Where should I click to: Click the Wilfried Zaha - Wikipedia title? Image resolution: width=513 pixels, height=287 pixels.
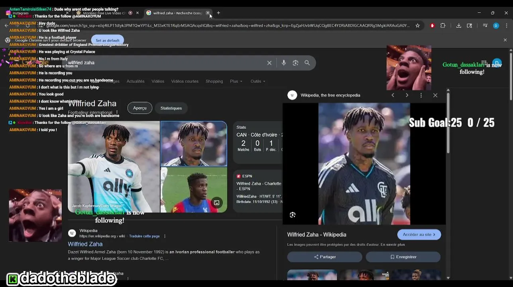[316, 235]
